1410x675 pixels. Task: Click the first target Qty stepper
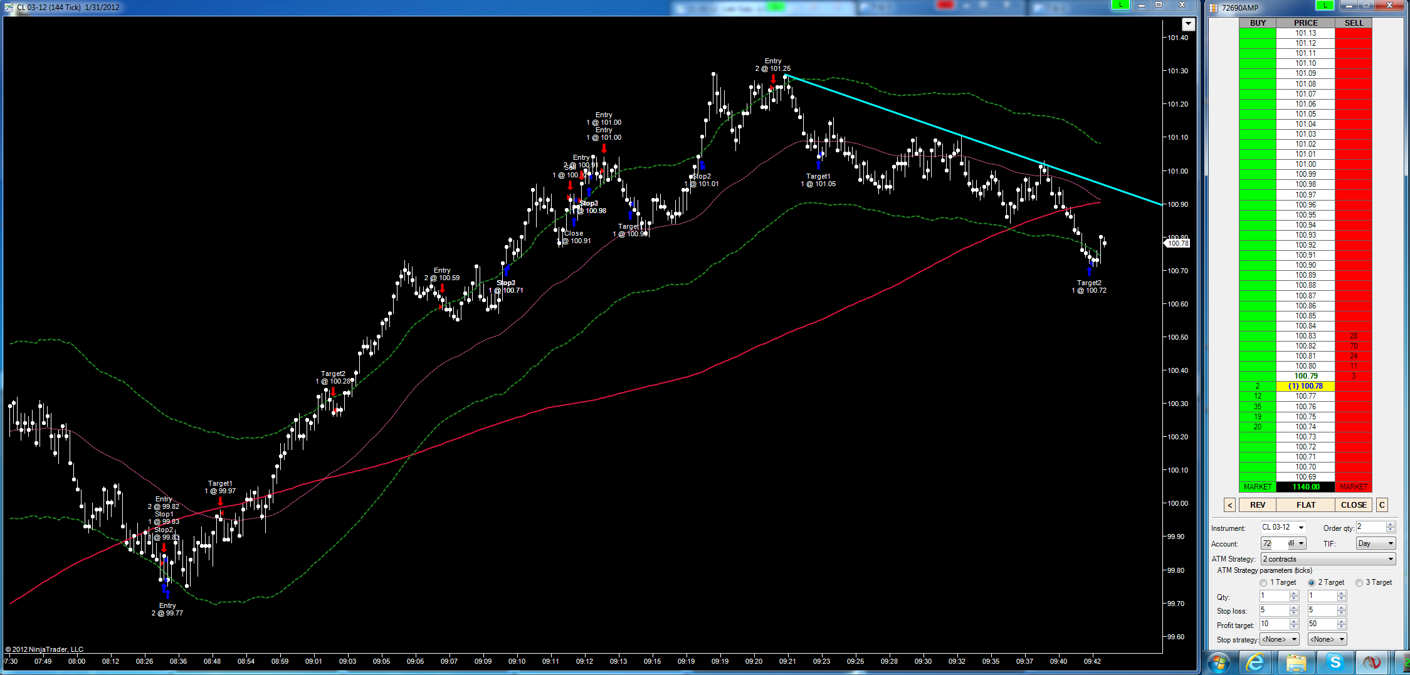point(1294,596)
